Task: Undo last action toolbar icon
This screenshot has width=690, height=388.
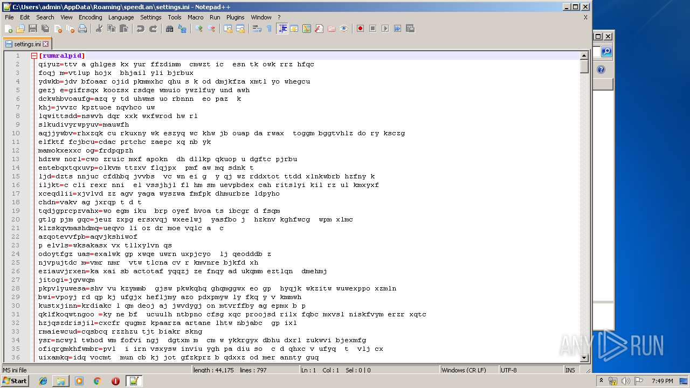Action: point(141,29)
